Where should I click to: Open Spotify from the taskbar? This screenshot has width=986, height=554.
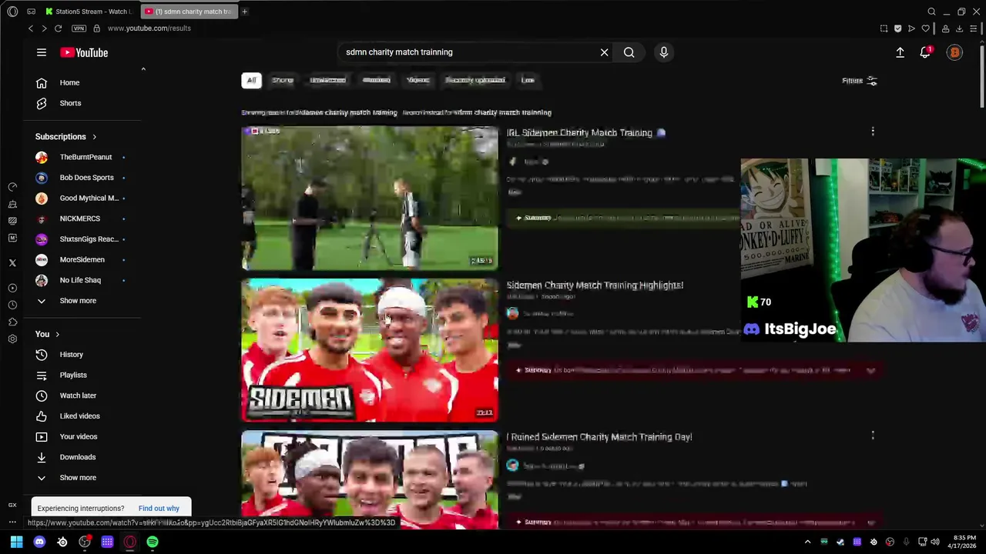pyautogui.click(x=153, y=542)
